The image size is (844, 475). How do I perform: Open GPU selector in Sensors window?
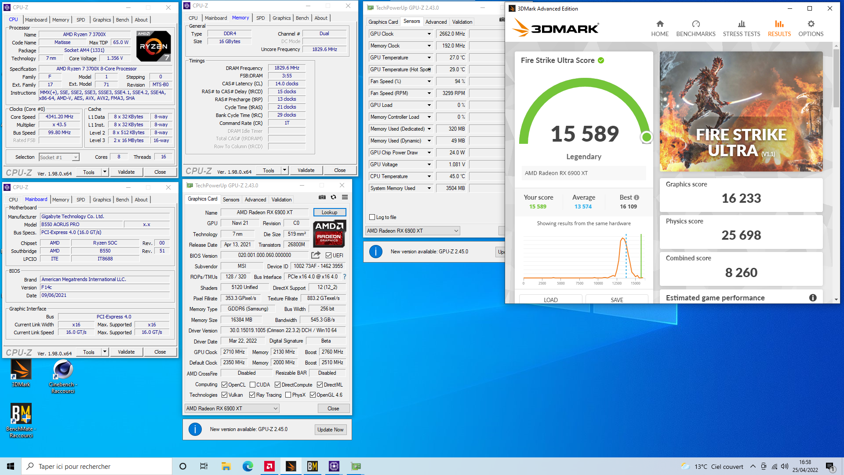click(x=412, y=231)
